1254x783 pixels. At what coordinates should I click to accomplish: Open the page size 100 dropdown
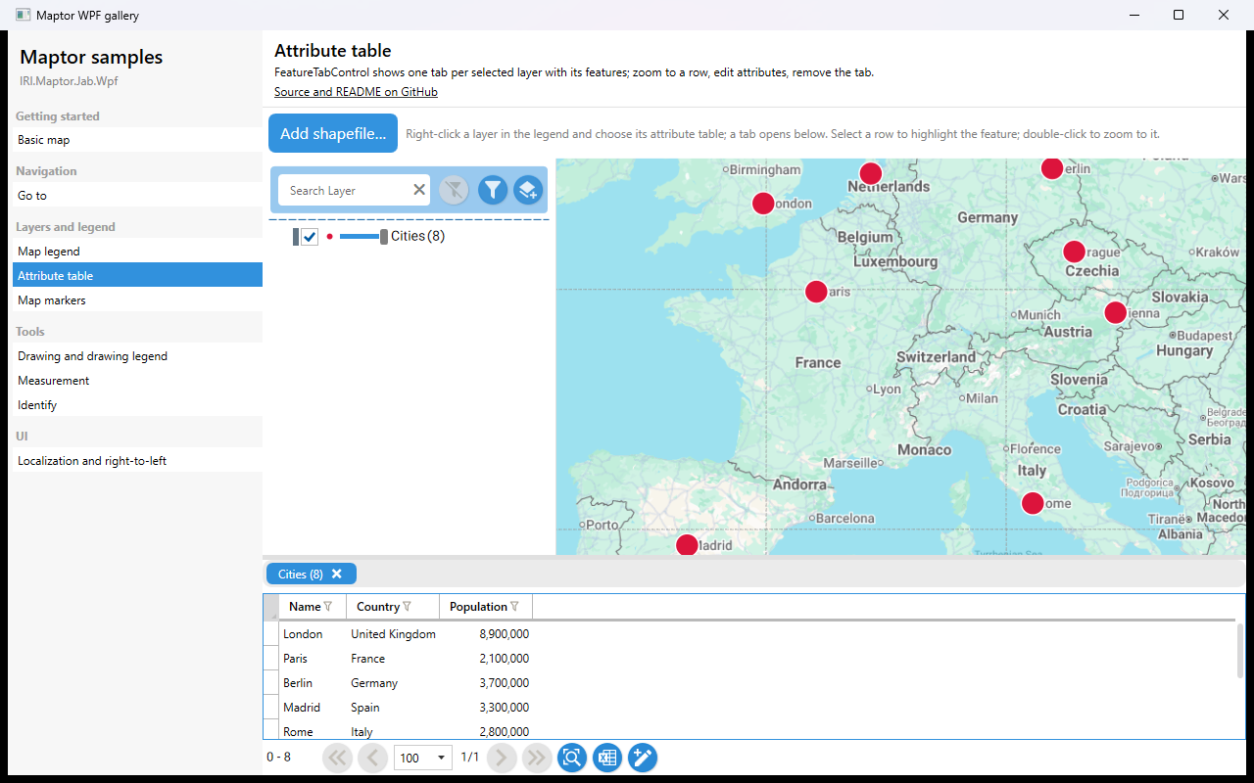(x=422, y=758)
